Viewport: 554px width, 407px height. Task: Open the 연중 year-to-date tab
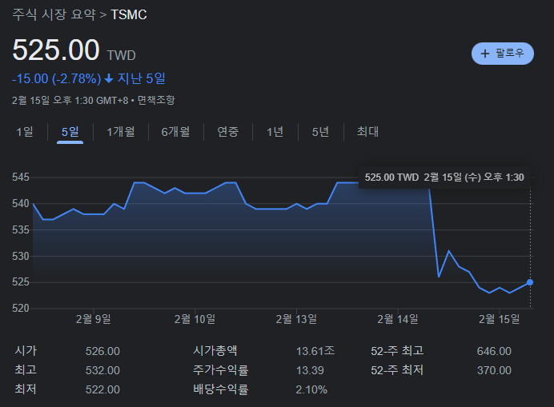228,132
